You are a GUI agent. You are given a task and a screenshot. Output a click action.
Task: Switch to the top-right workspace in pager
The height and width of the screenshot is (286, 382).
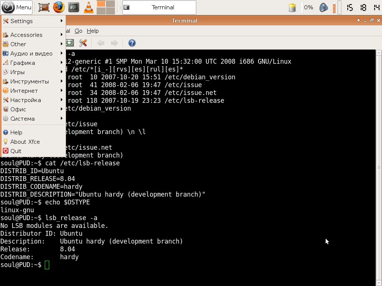coord(110,4)
